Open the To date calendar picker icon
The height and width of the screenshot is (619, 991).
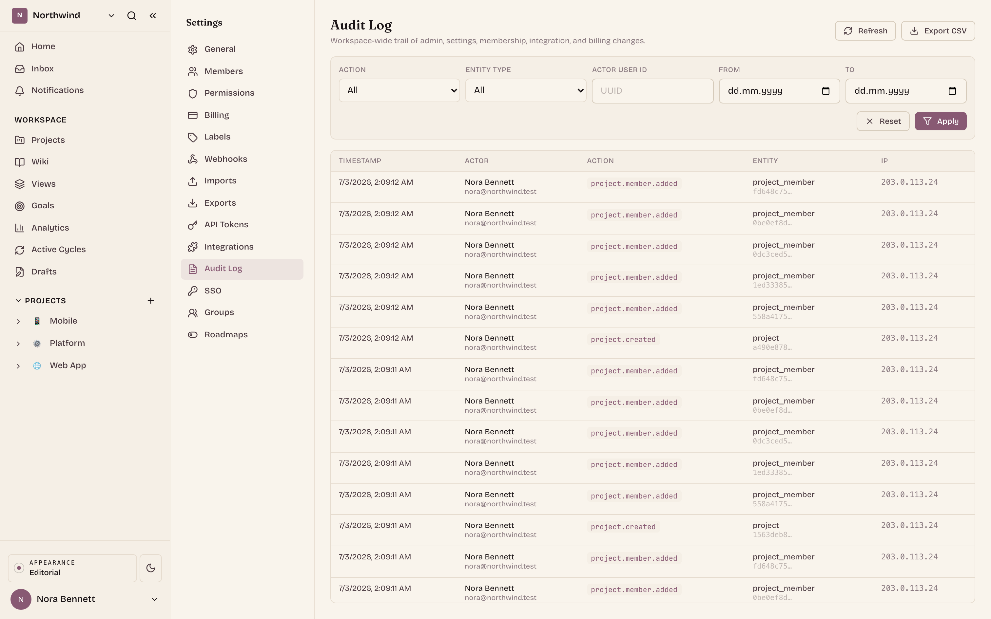tap(952, 91)
